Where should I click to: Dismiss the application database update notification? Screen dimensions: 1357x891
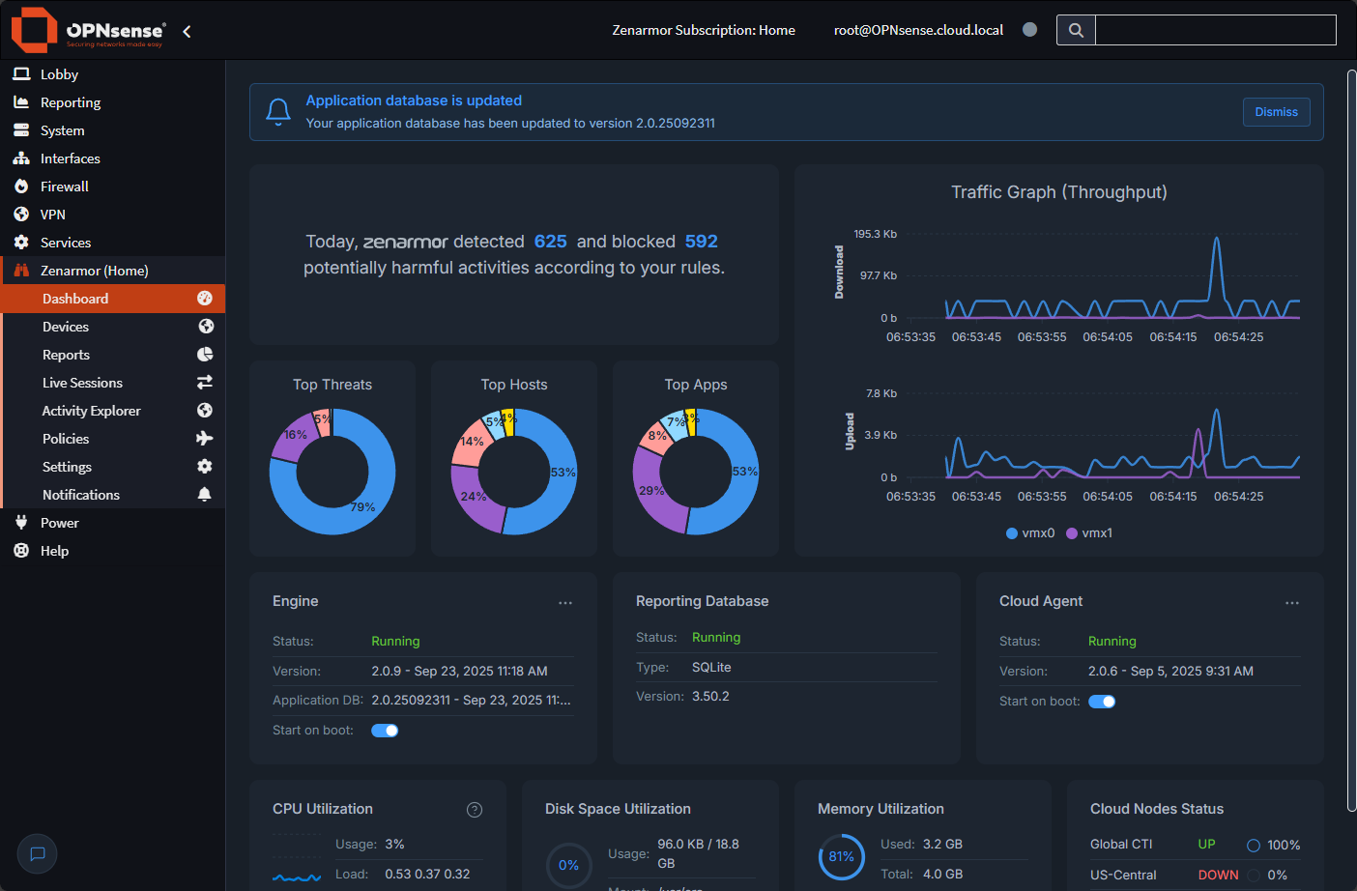point(1276,111)
